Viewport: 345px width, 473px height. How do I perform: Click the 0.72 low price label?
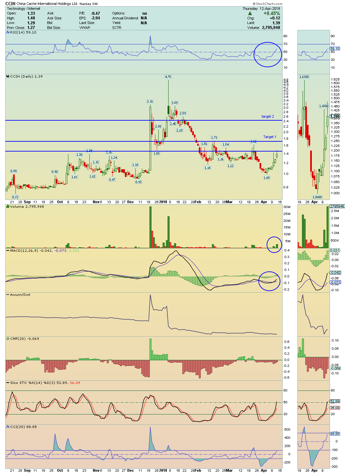click(x=15, y=197)
